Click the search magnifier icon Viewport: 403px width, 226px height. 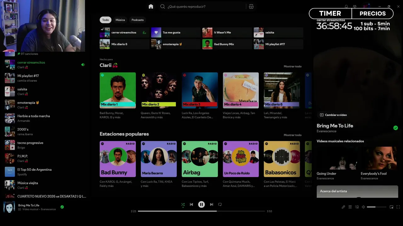162,6
